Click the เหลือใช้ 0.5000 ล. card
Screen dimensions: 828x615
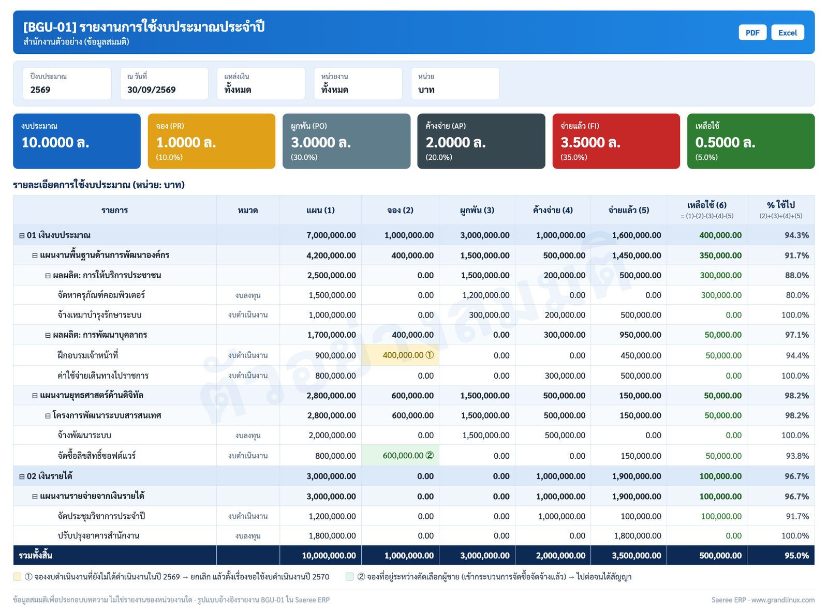(751, 141)
